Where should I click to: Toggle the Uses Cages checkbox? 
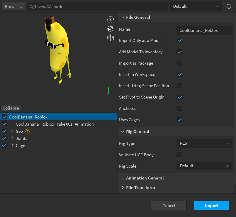[180, 120]
